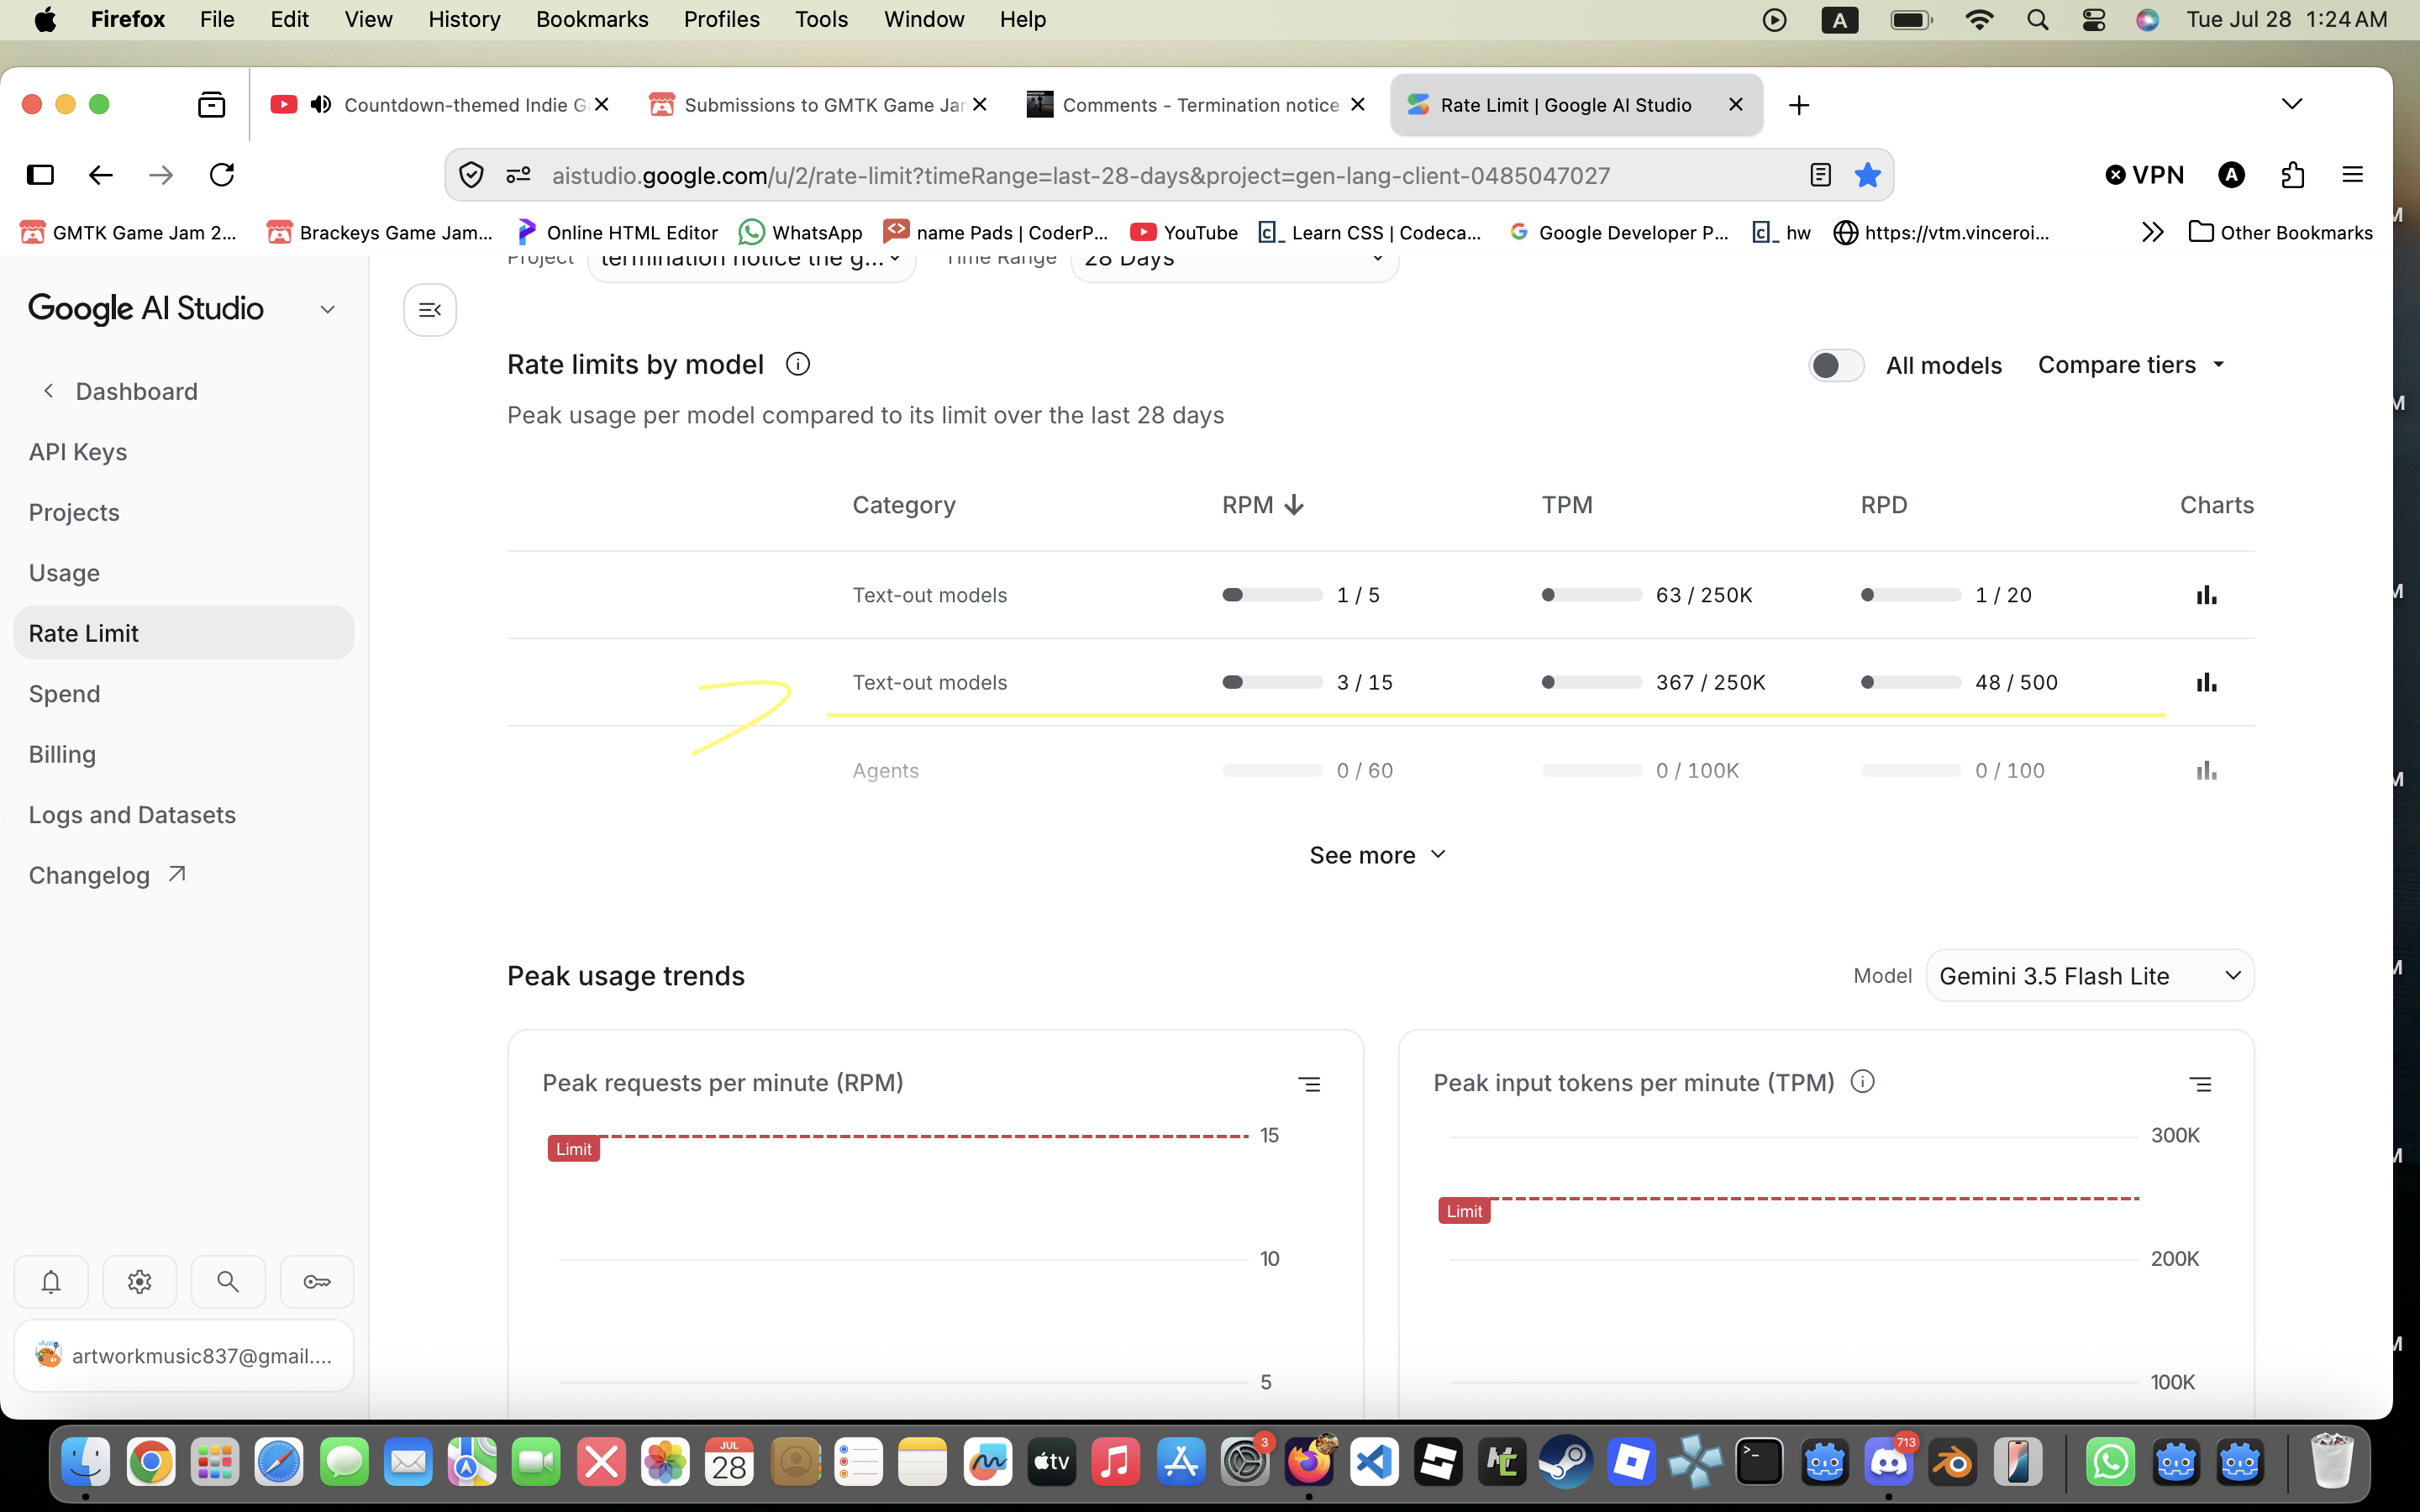2420x1512 pixels.
Task: Open the Firefox History menu
Action: pyautogui.click(x=464, y=19)
